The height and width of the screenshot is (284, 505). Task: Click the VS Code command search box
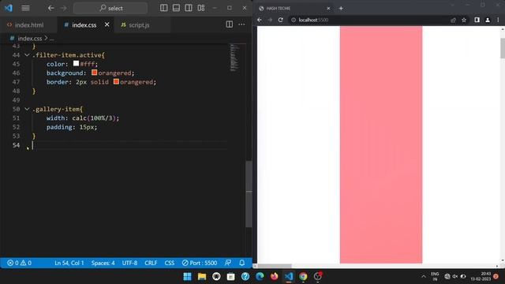click(x=110, y=8)
